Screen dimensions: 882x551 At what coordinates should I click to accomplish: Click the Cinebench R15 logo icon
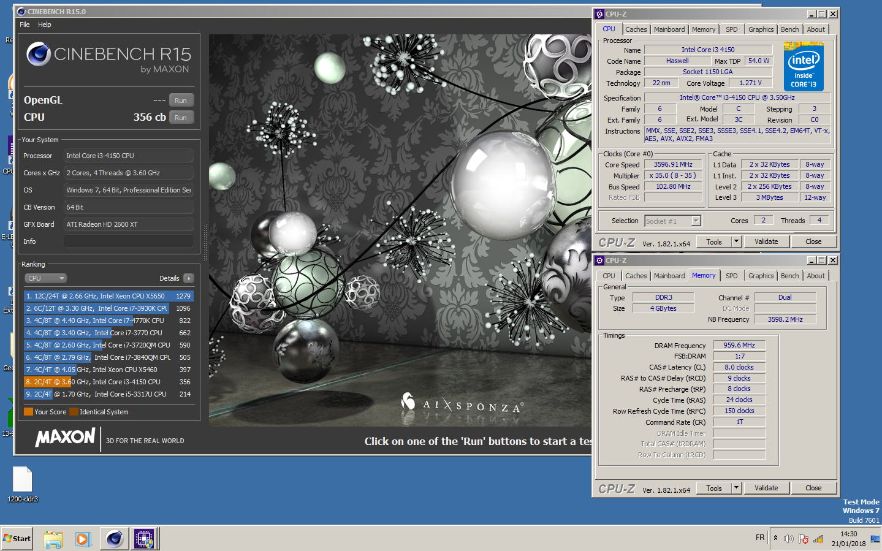pyautogui.click(x=39, y=55)
